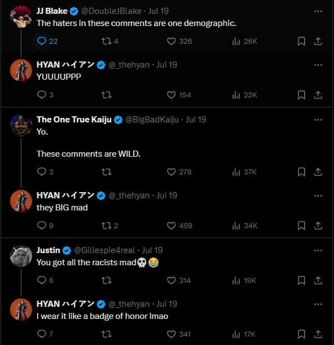The image size is (334, 345).
Task: Bookmark JJ Blake's tweet
Action: coord(301,41)
